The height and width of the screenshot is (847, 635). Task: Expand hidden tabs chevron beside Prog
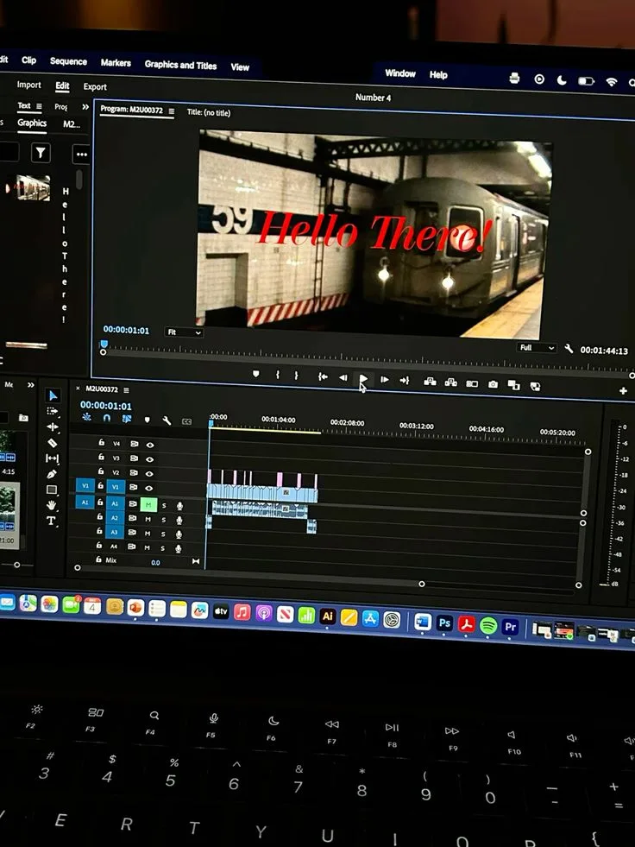pyautogui.click(x=85, y=107)
